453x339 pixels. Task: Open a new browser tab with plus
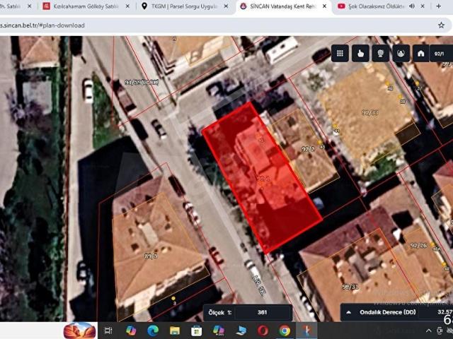click(439, 6)
